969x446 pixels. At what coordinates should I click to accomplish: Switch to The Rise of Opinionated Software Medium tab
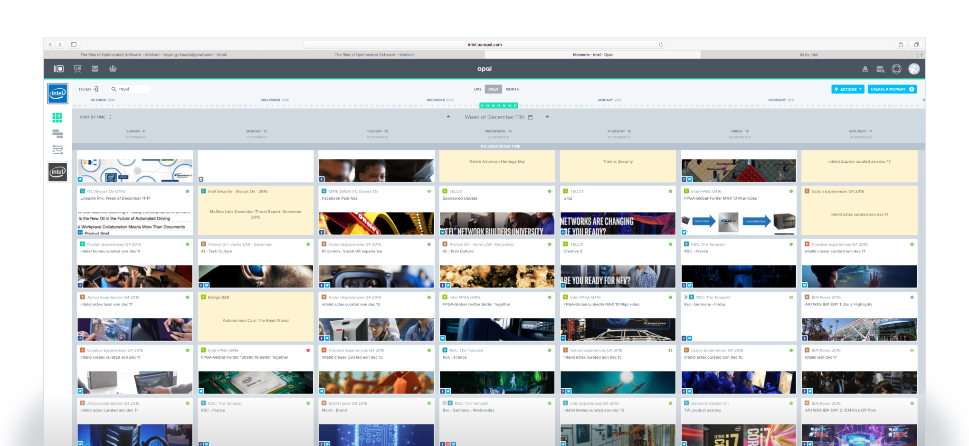tap(374, 55)
